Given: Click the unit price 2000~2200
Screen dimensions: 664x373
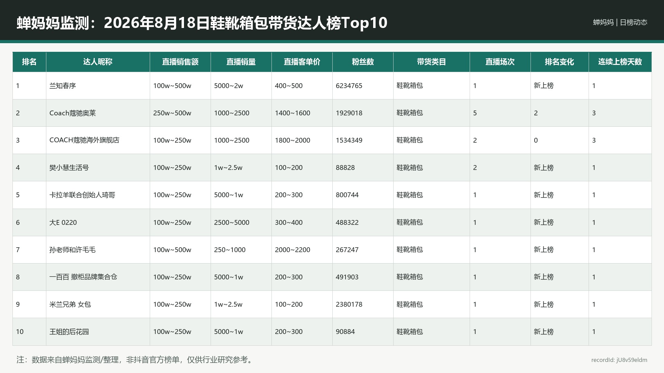Looking at the screenshot, I should point(293,250).
